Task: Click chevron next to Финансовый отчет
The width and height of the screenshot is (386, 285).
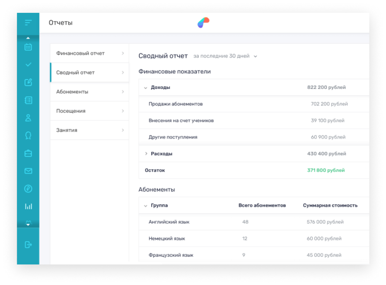Action: [x=123, y=53]
